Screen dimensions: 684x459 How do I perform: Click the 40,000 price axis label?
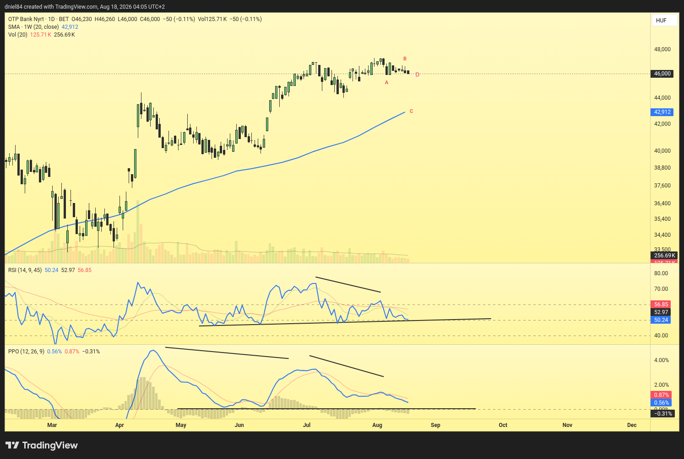tap(662, 151)
